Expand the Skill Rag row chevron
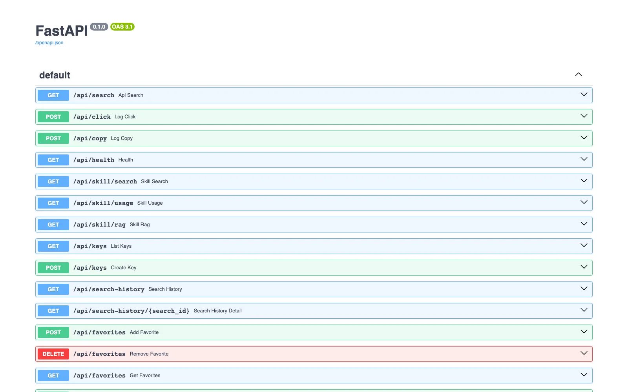The image size is (628, 392). point(584,224)
